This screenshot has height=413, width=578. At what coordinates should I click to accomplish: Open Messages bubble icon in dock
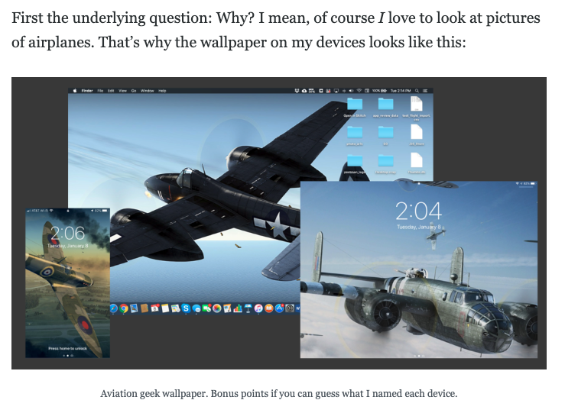(x=196, y=308)
